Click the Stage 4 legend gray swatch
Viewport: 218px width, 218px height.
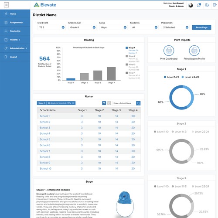tap(126, 73)
